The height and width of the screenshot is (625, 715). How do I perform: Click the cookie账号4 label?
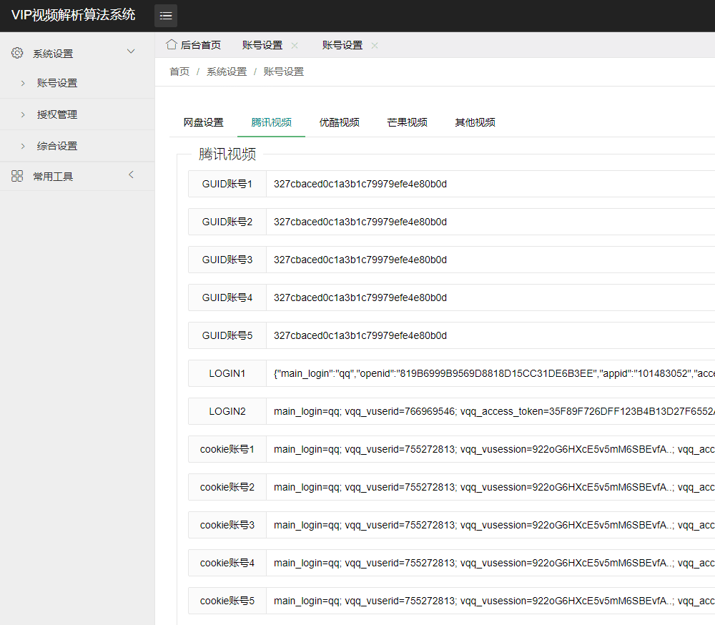pyautogui.click(x=227, y=563)
